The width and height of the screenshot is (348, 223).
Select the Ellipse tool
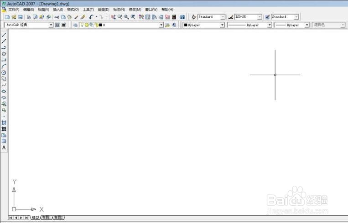(4, 91)
